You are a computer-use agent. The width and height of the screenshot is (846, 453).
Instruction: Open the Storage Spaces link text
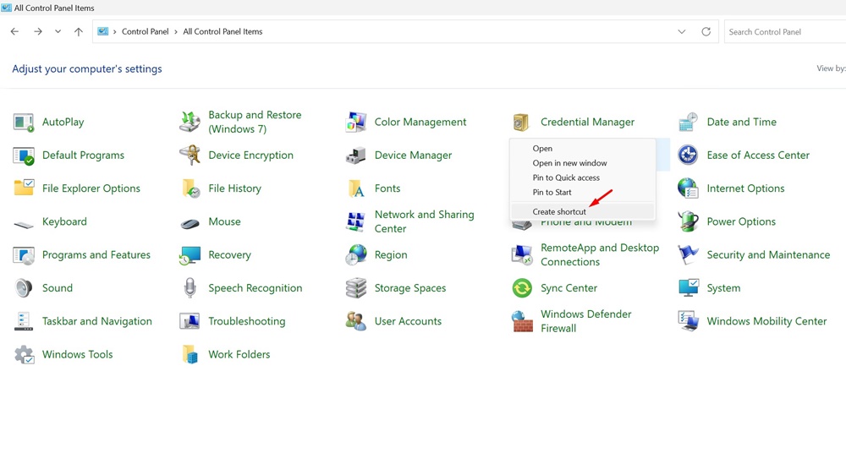[410, 288]
